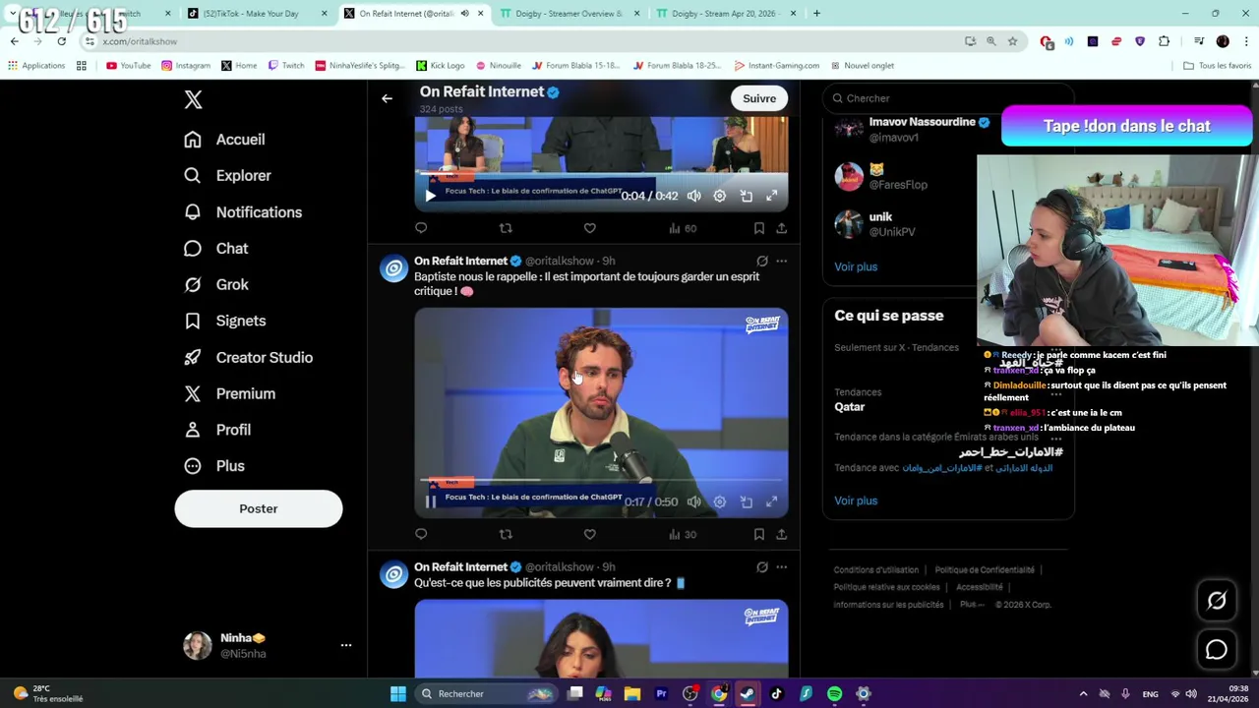Screen dimensions: 1259x708
Task: Share the top video post
Action: coord(781,228)
